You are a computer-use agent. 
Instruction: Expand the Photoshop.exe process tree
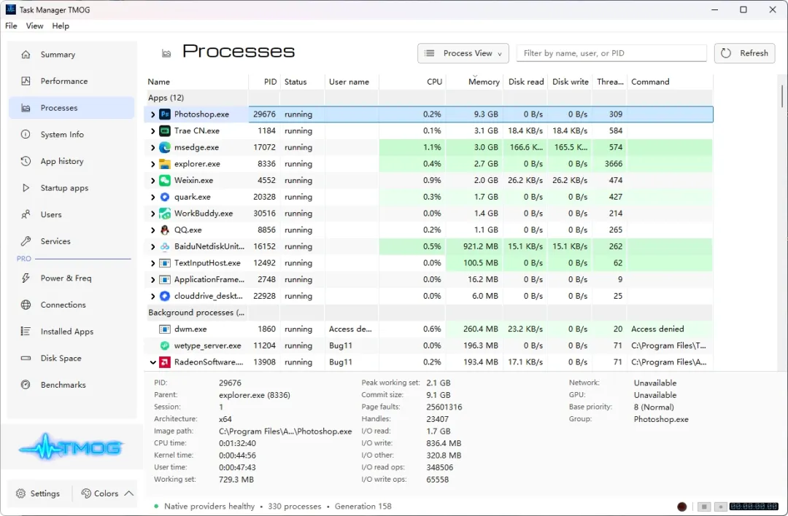click(x=152, y=114)
